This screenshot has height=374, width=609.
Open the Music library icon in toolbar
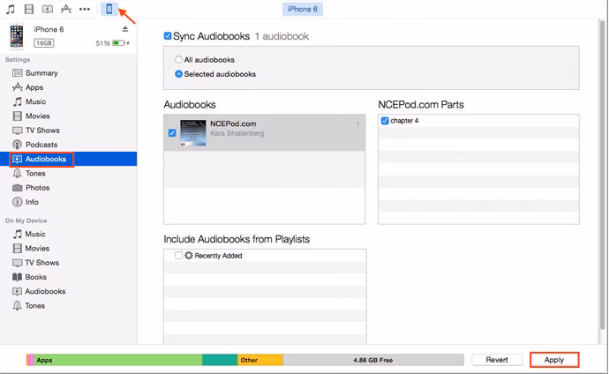(10, 9)
